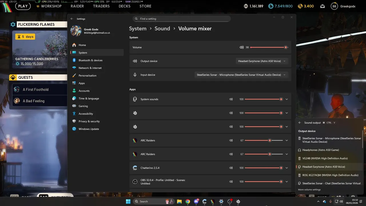Open the Gathering Candleberries event card

[x=39, y=49]
